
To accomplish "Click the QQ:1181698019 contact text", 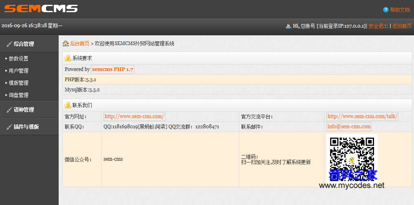I will (135, 127).
